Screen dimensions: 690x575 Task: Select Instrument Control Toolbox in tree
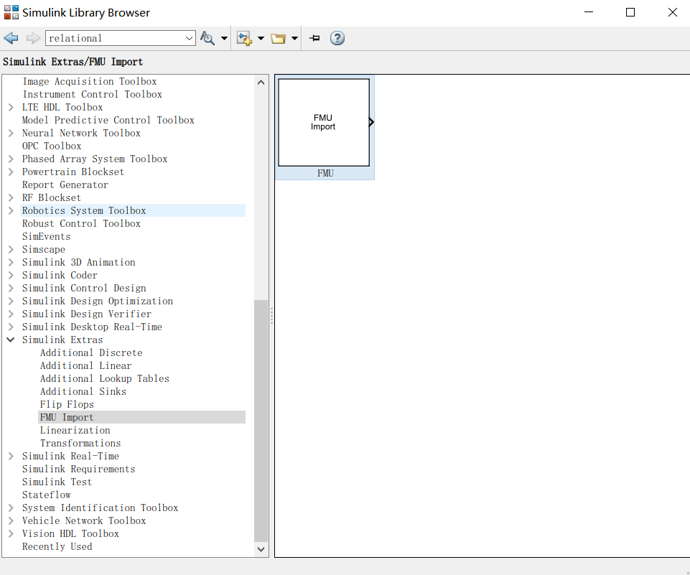(92, 95)
